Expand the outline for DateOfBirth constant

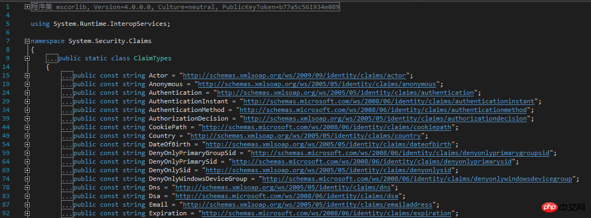click(x=27, y=145)
